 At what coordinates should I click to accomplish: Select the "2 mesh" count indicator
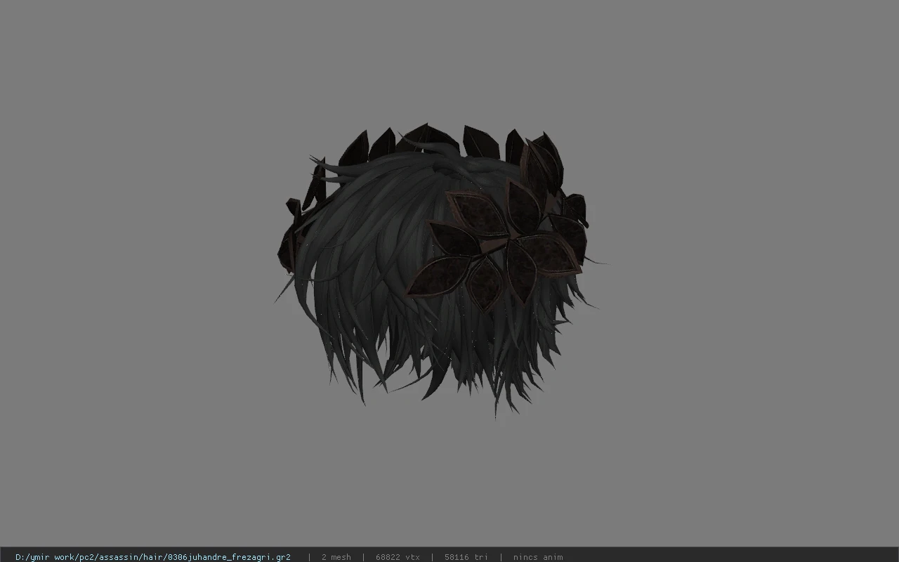point(336,557)
